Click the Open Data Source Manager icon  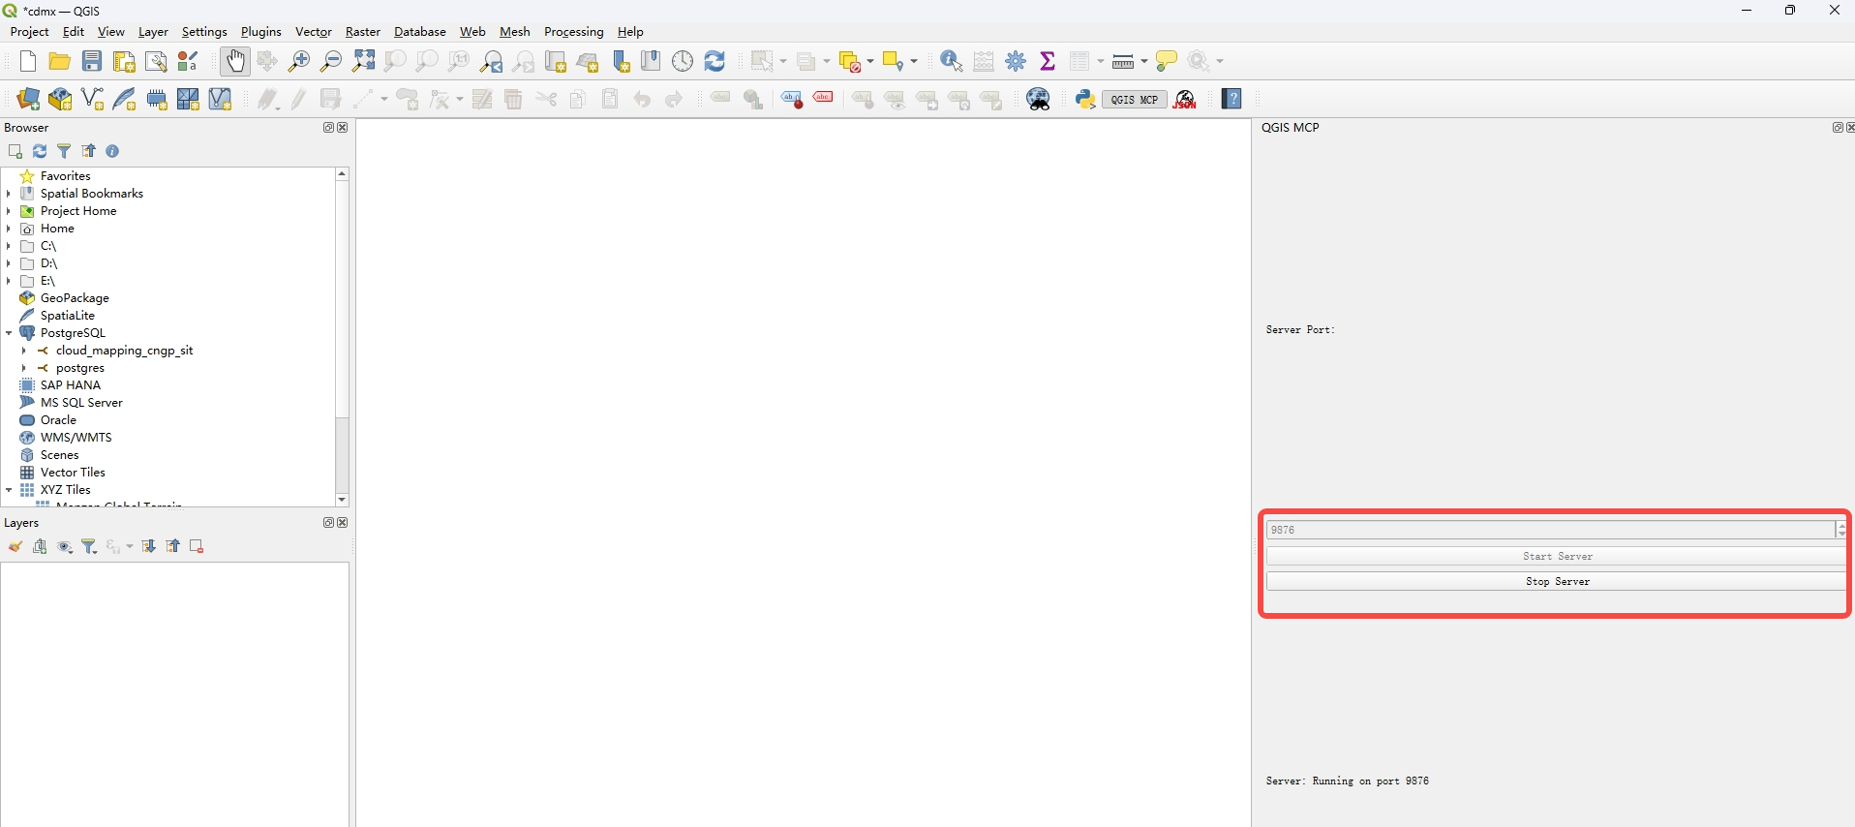coord(28,99)
